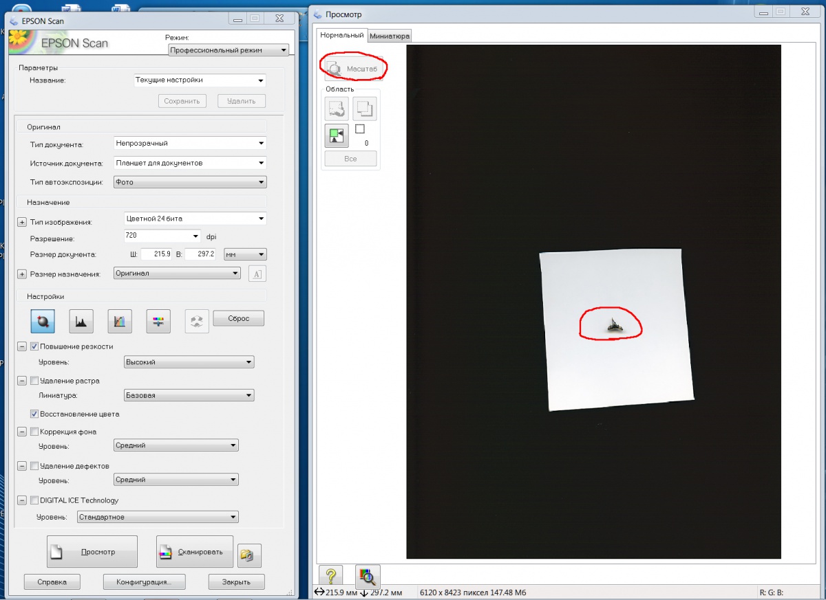The width and height of the screenshot is (826, 600).
Task: Uncheck the Повышение резкости checkbox
Action: click(34, 346)
